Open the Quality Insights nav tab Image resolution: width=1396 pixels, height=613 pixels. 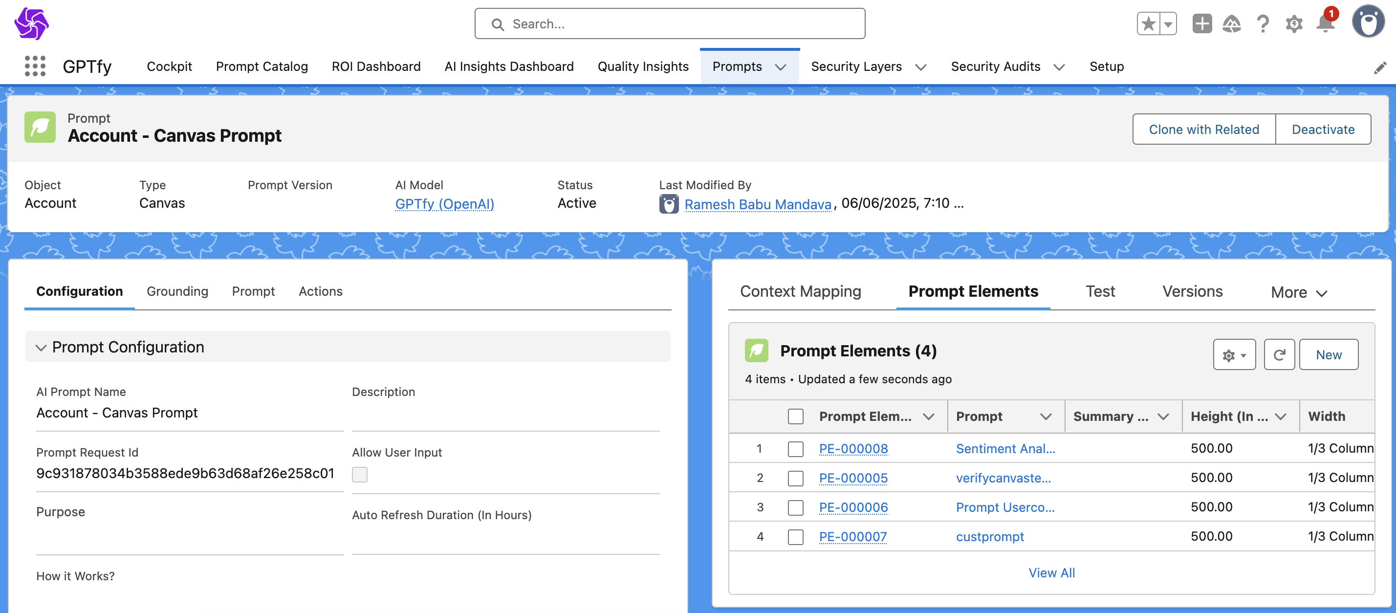click(643, 66)
